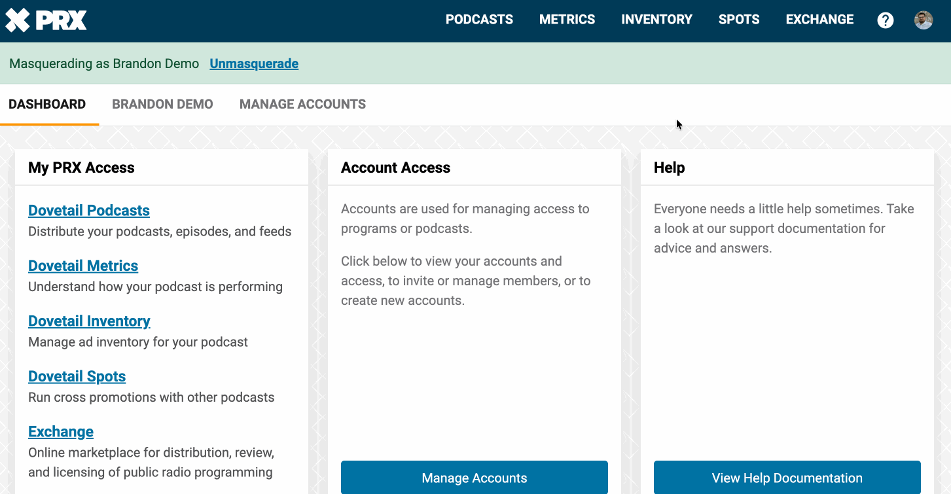
Task: Click the user profile avatar
Action: tap(923, 20)
